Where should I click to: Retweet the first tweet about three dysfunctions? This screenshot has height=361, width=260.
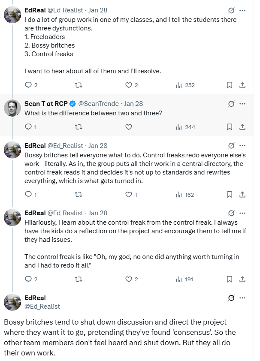point(79,85)
